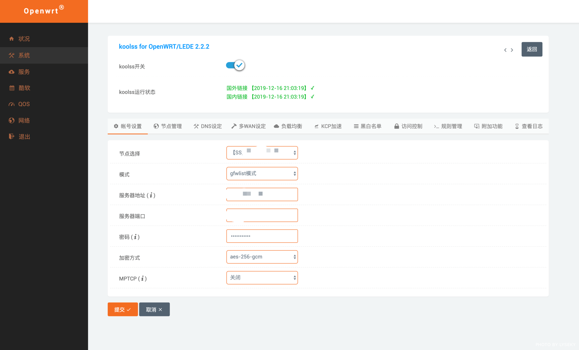Click the hourglass icon on 查看日志 tab

(517, 126)
